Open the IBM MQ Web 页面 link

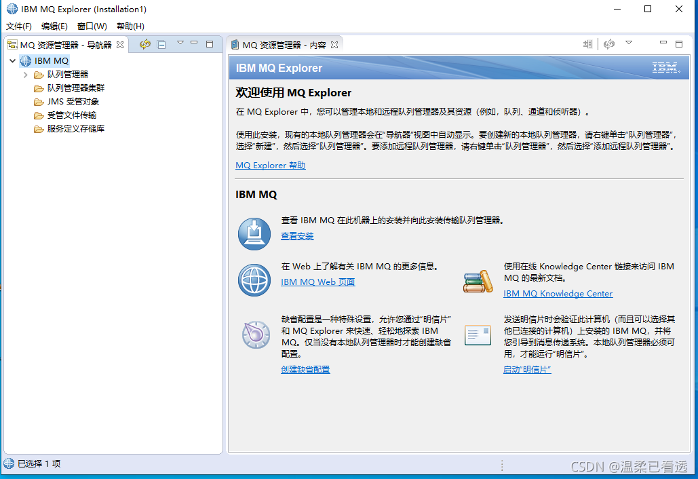pyautogui.click(x=318, y=282)
